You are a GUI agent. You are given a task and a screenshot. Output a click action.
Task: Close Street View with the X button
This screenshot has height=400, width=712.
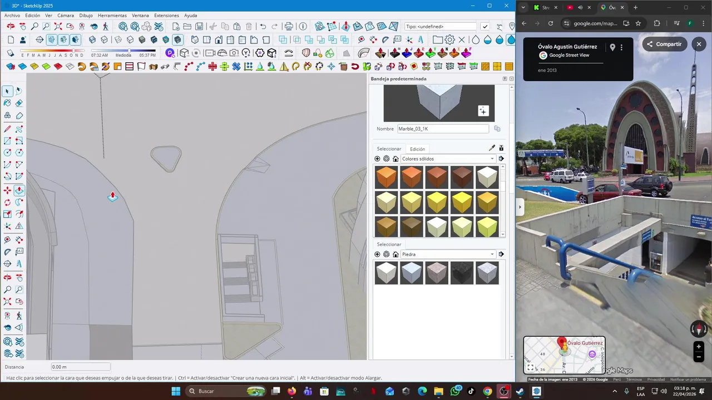click(699, 44)
